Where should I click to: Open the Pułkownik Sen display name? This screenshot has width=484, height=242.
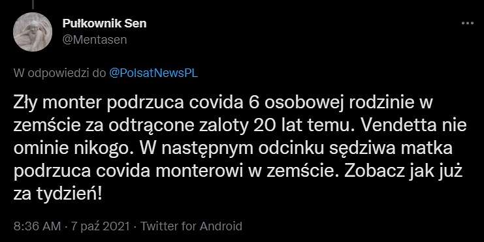[x=105, y=23]
